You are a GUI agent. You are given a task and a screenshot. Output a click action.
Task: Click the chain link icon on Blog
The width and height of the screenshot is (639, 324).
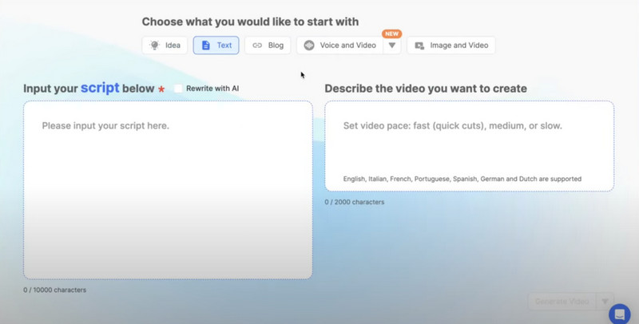(257, 45)
